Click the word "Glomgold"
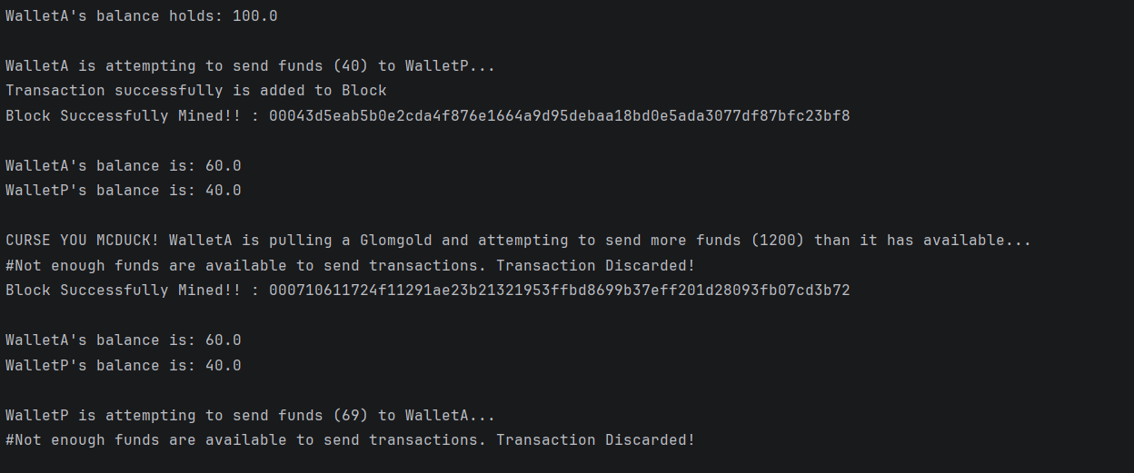The image size is (1134, 473). pyautogui.click(x=396, y=241)
